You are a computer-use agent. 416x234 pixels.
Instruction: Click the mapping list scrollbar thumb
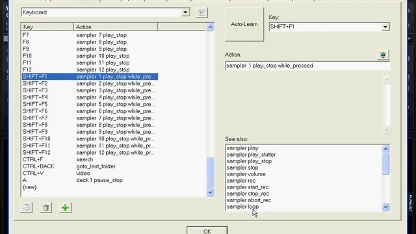coord(210,173)
